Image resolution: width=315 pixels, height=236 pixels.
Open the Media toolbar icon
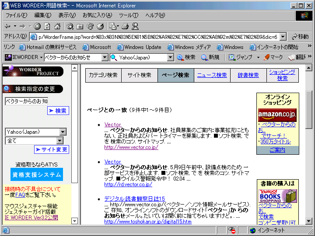[x=90, y=26]
